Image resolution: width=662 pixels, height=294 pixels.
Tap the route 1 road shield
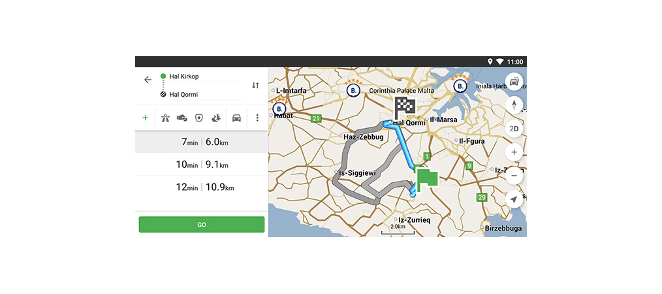[427, 157]
